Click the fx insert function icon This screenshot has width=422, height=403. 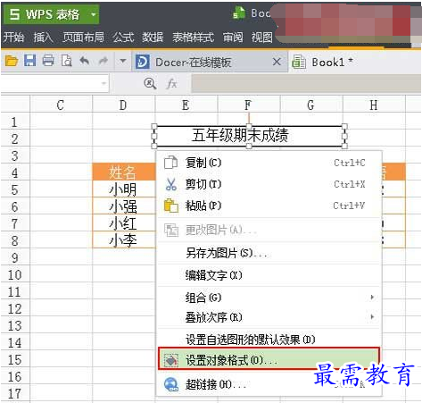[172, 84]
